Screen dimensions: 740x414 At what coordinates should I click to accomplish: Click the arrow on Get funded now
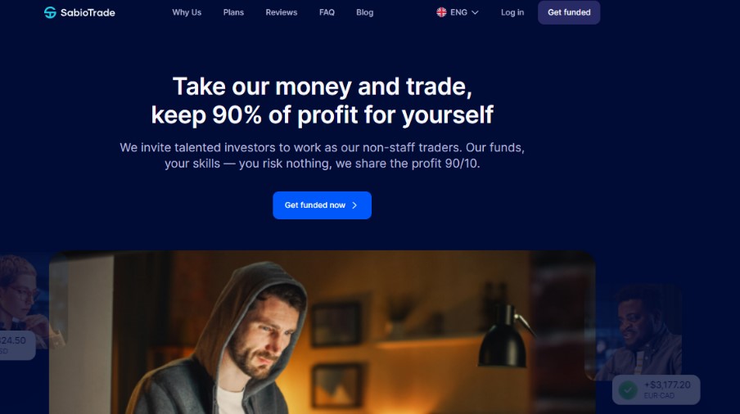click(354, 205)
